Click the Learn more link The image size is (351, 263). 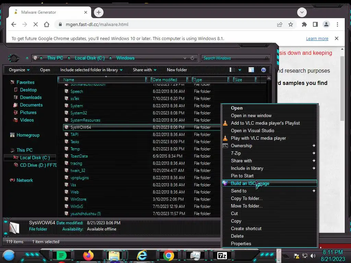[x=317, y=38]
